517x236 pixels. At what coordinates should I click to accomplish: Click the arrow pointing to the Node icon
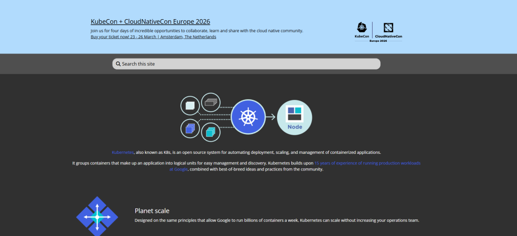[x=271, y=117]
